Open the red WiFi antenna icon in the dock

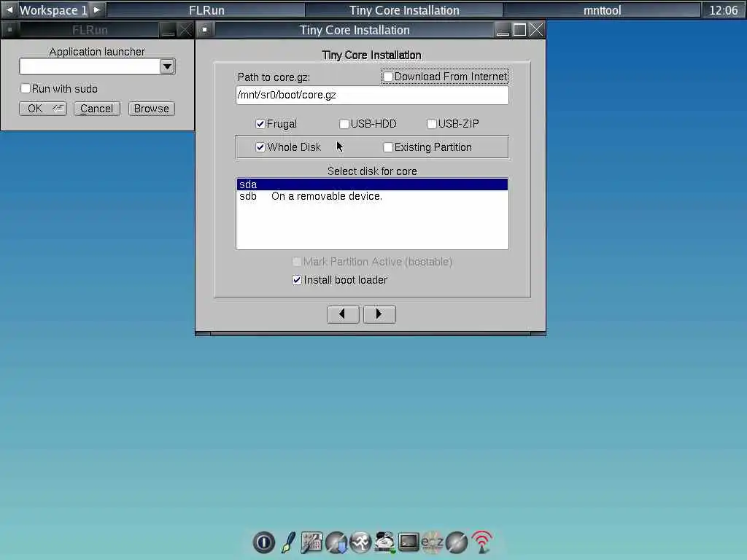[x=481, y=542]
